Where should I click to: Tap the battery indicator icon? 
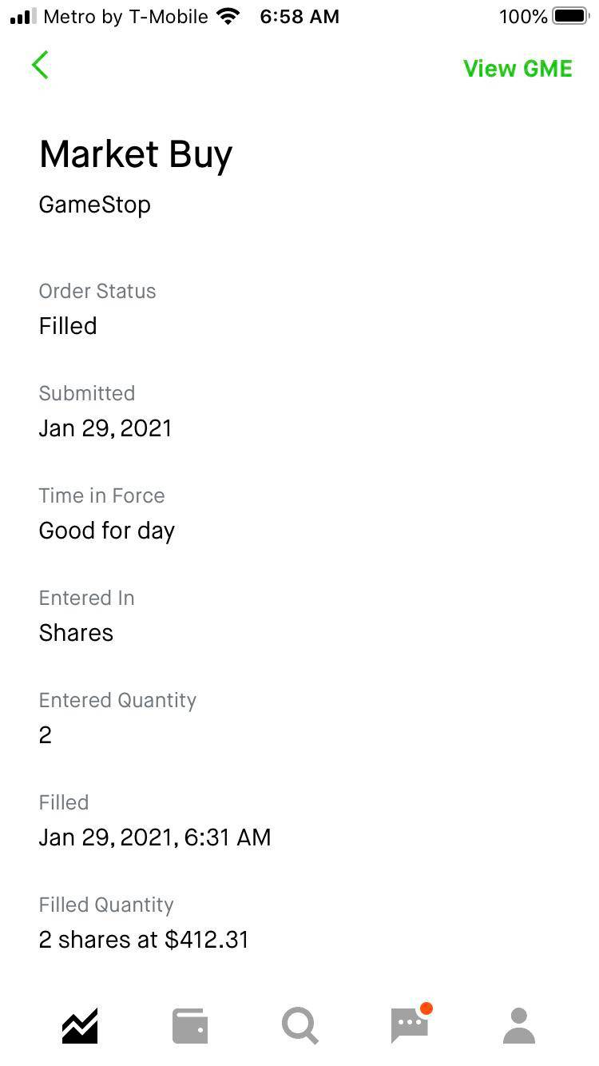point(569,17)
